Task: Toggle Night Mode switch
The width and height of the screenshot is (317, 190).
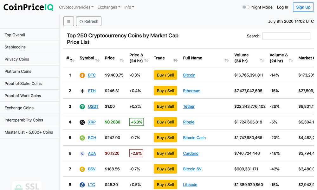Action: pyautogui.click(x=246, y=7)
